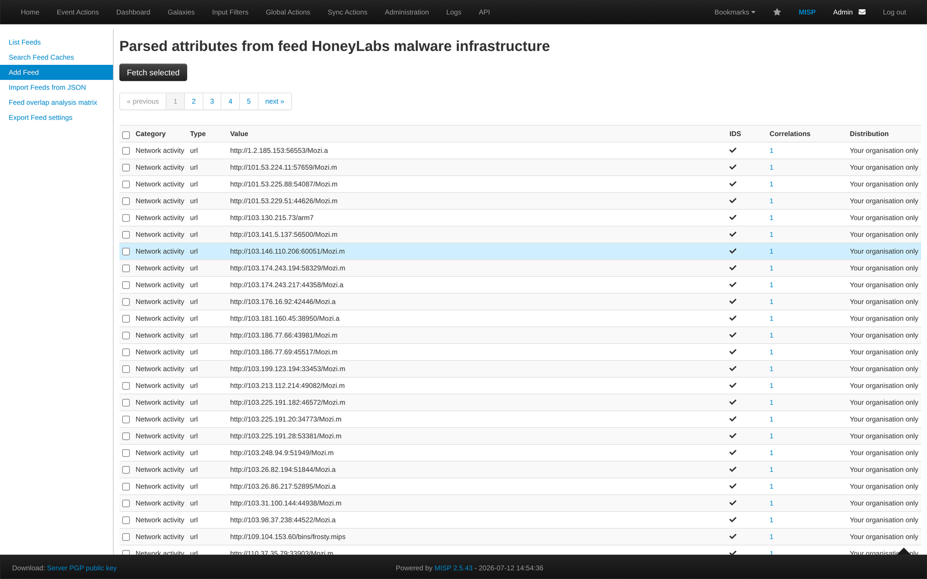Screen dimensions: 927x579
Task: Open correlation 1 for http://103.213.112.214:49082/Mozi.m
Action: coord(771,386)
